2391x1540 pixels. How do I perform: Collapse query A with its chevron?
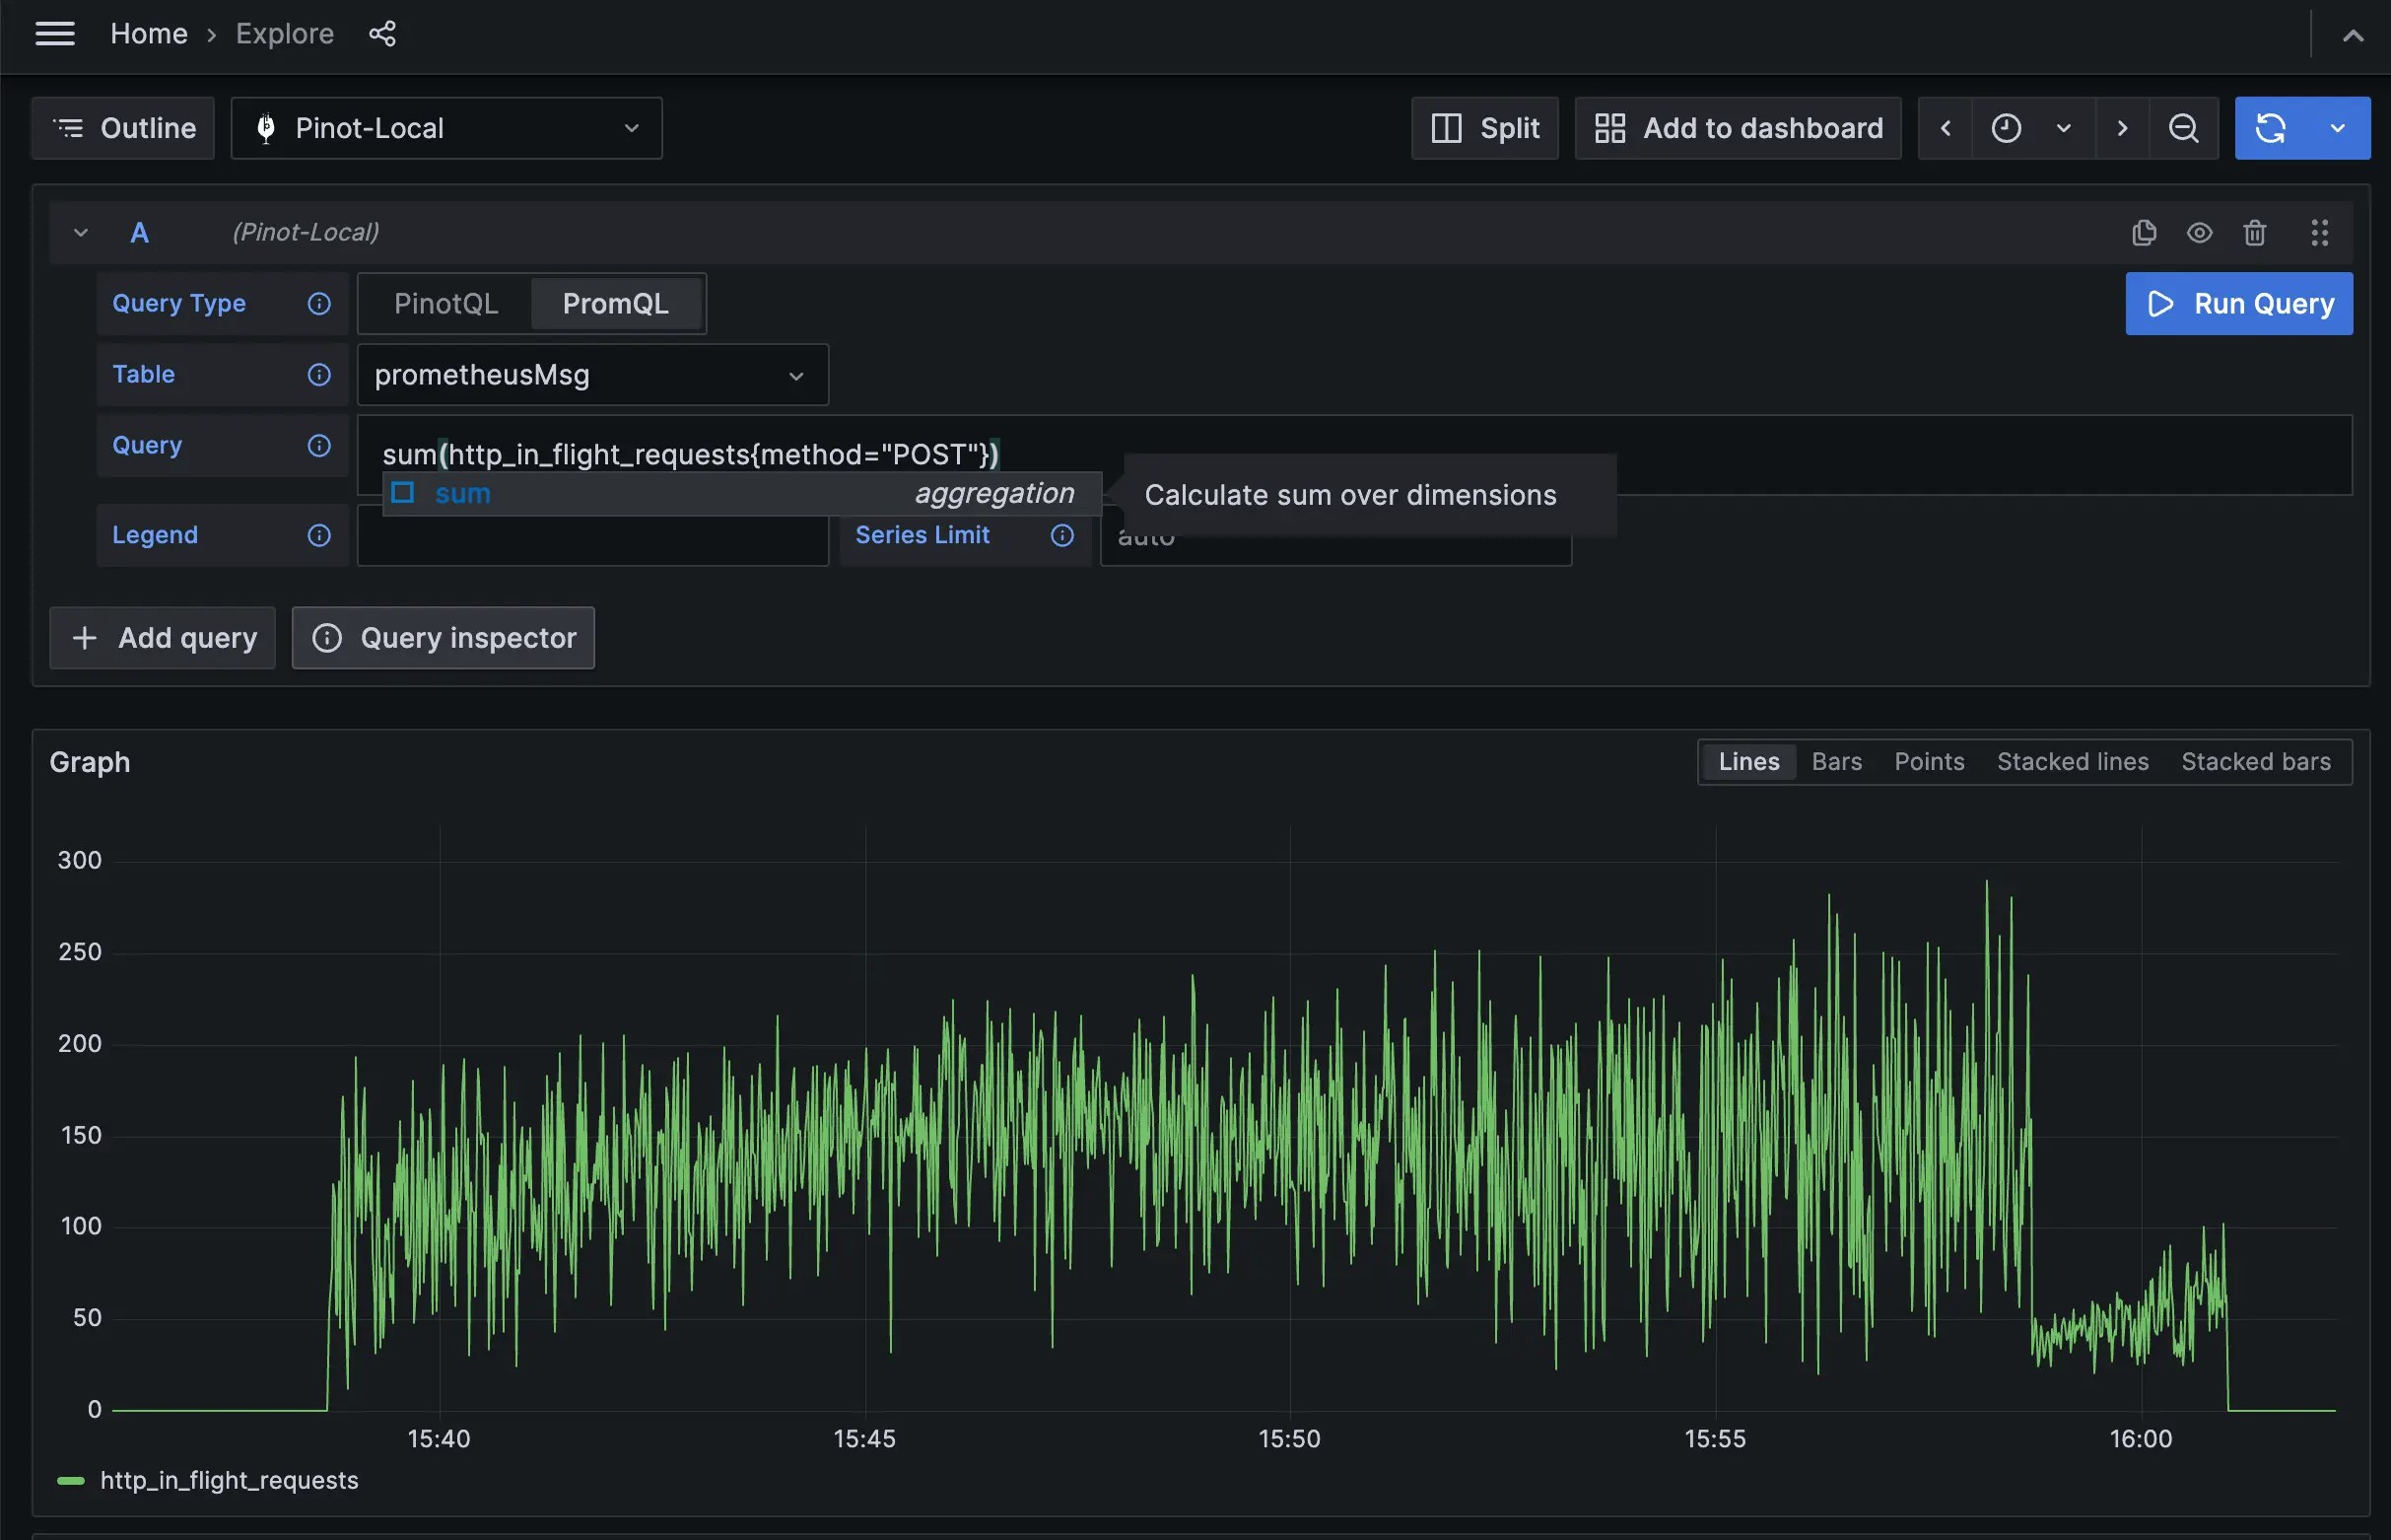(x=80, y=231)
